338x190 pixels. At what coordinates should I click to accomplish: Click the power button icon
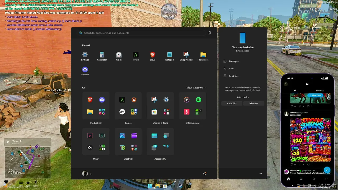pos(205,174)
